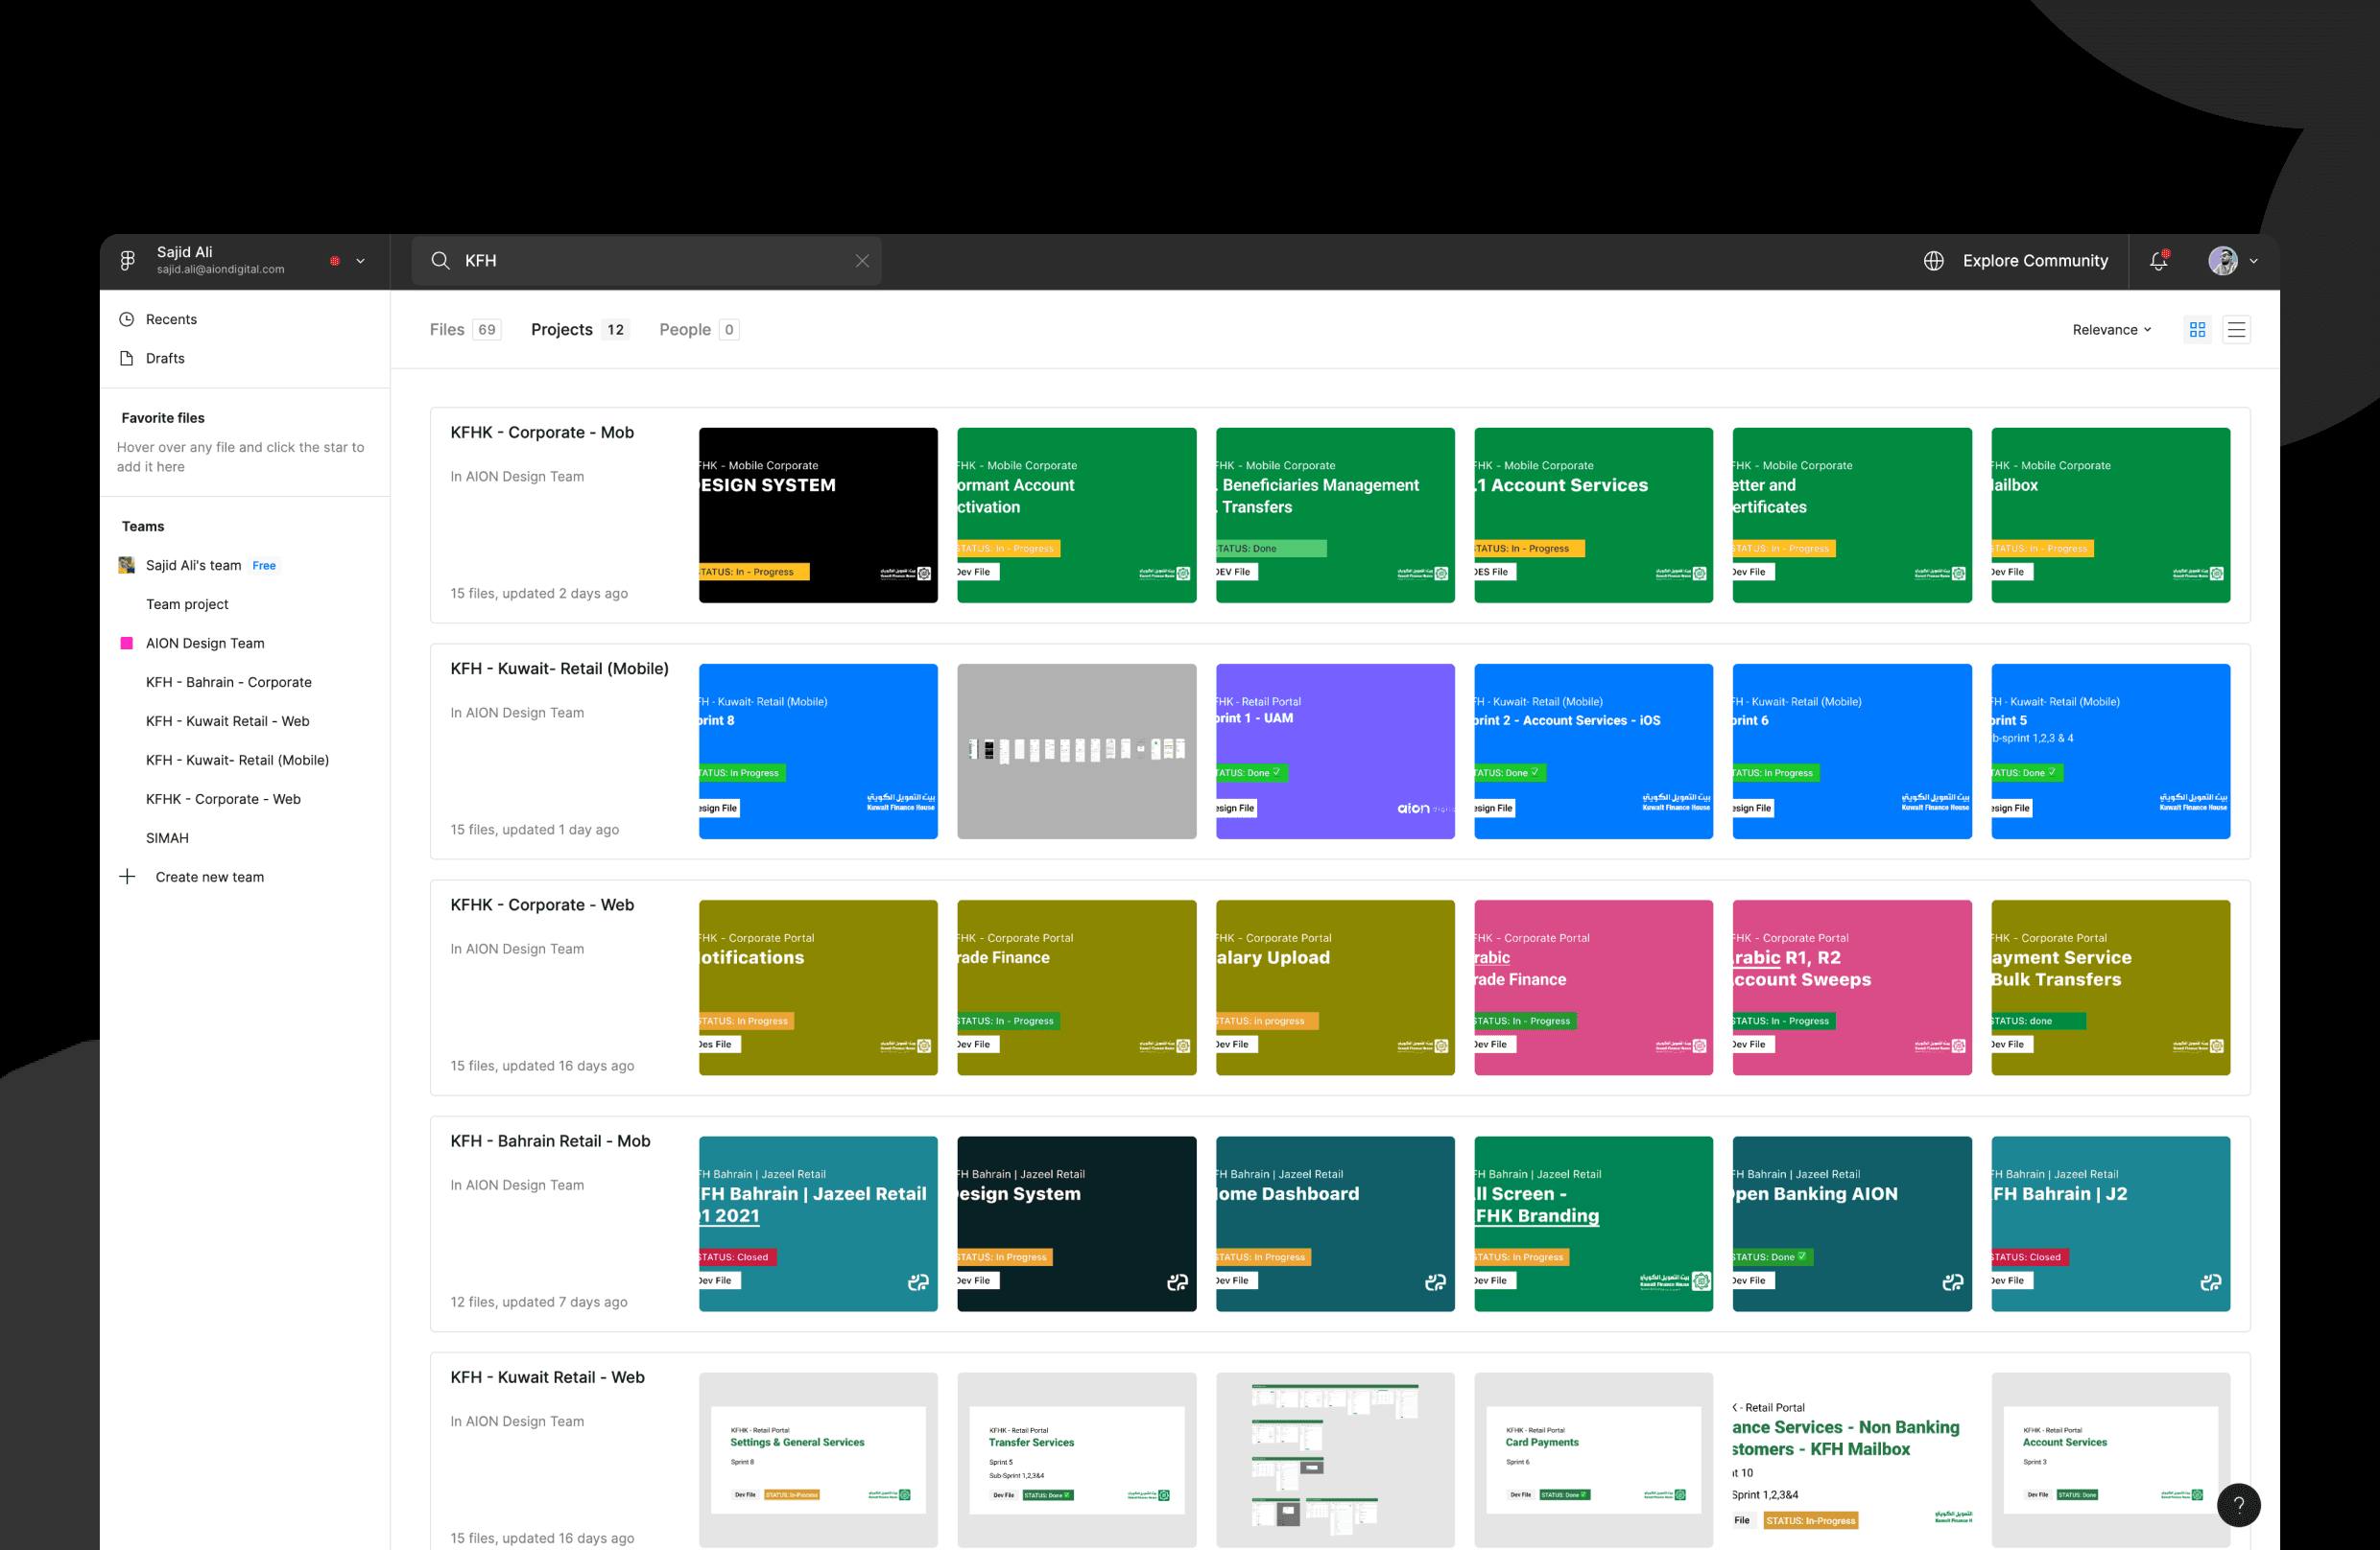Click the Free plan badge

click(264, 566)
